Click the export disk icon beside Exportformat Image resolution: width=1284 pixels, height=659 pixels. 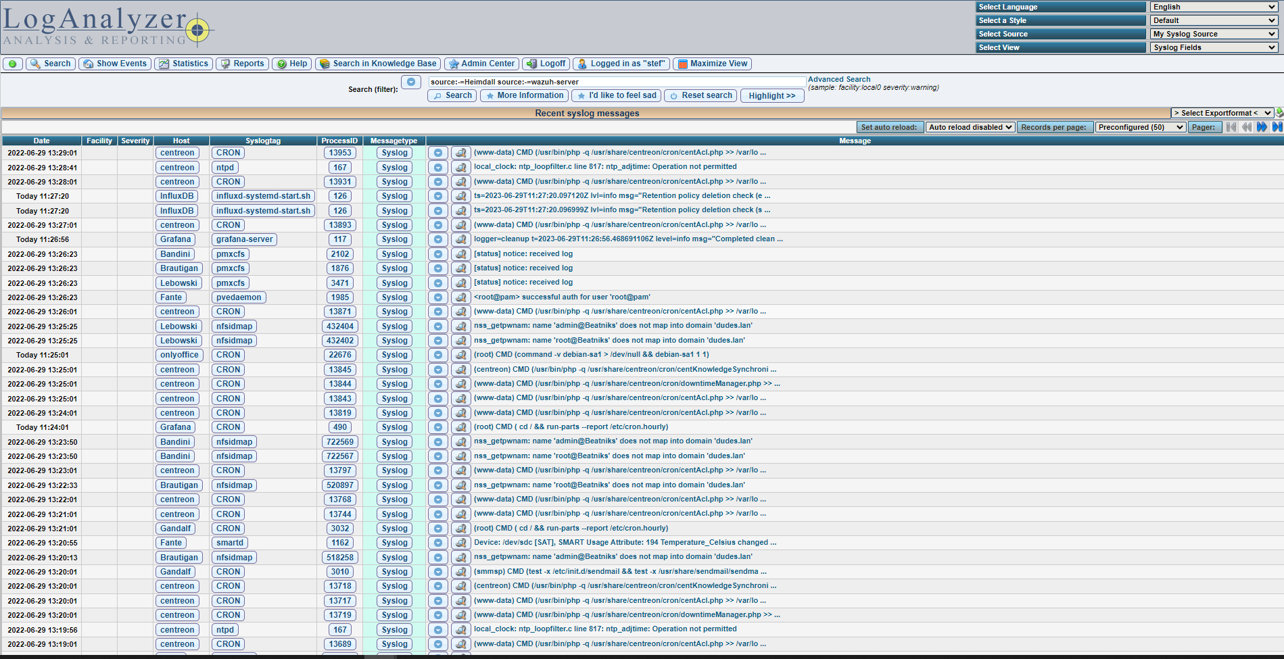(x=1279, y=113)
